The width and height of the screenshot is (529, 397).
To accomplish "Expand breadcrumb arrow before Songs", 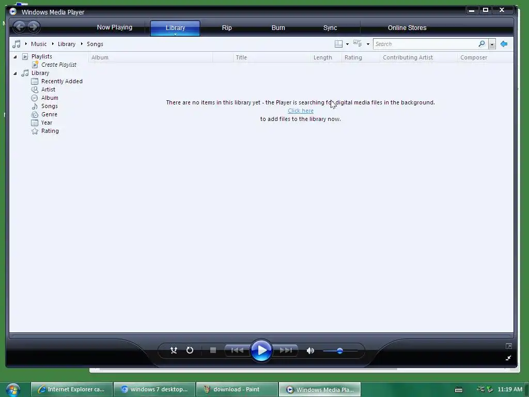I will tap(82, 44).
